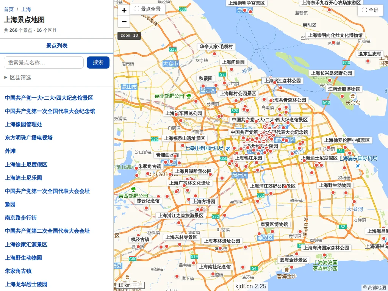Click 上海海湾国家森林公园 map label

point(326,248)
